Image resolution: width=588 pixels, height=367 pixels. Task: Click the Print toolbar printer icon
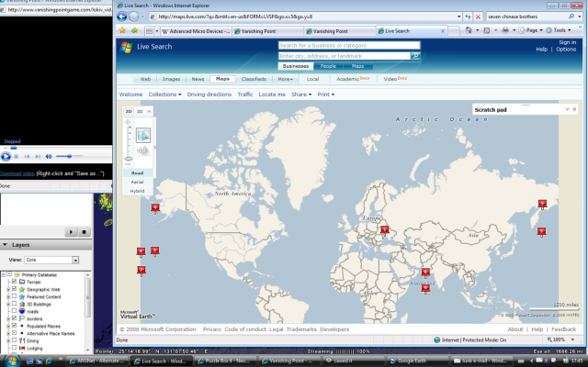pos(505,30)
